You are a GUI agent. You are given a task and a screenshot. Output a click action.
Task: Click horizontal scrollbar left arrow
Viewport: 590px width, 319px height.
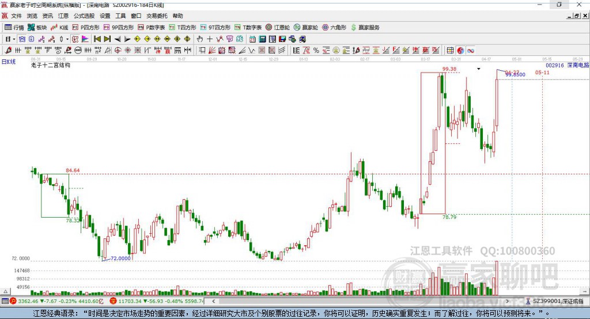coord(213,301)
